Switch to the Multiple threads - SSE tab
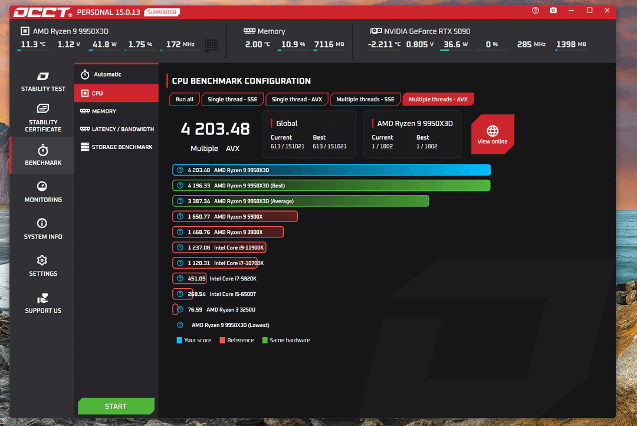This screenshot has height=426, width=637. (x=365, y=100)
